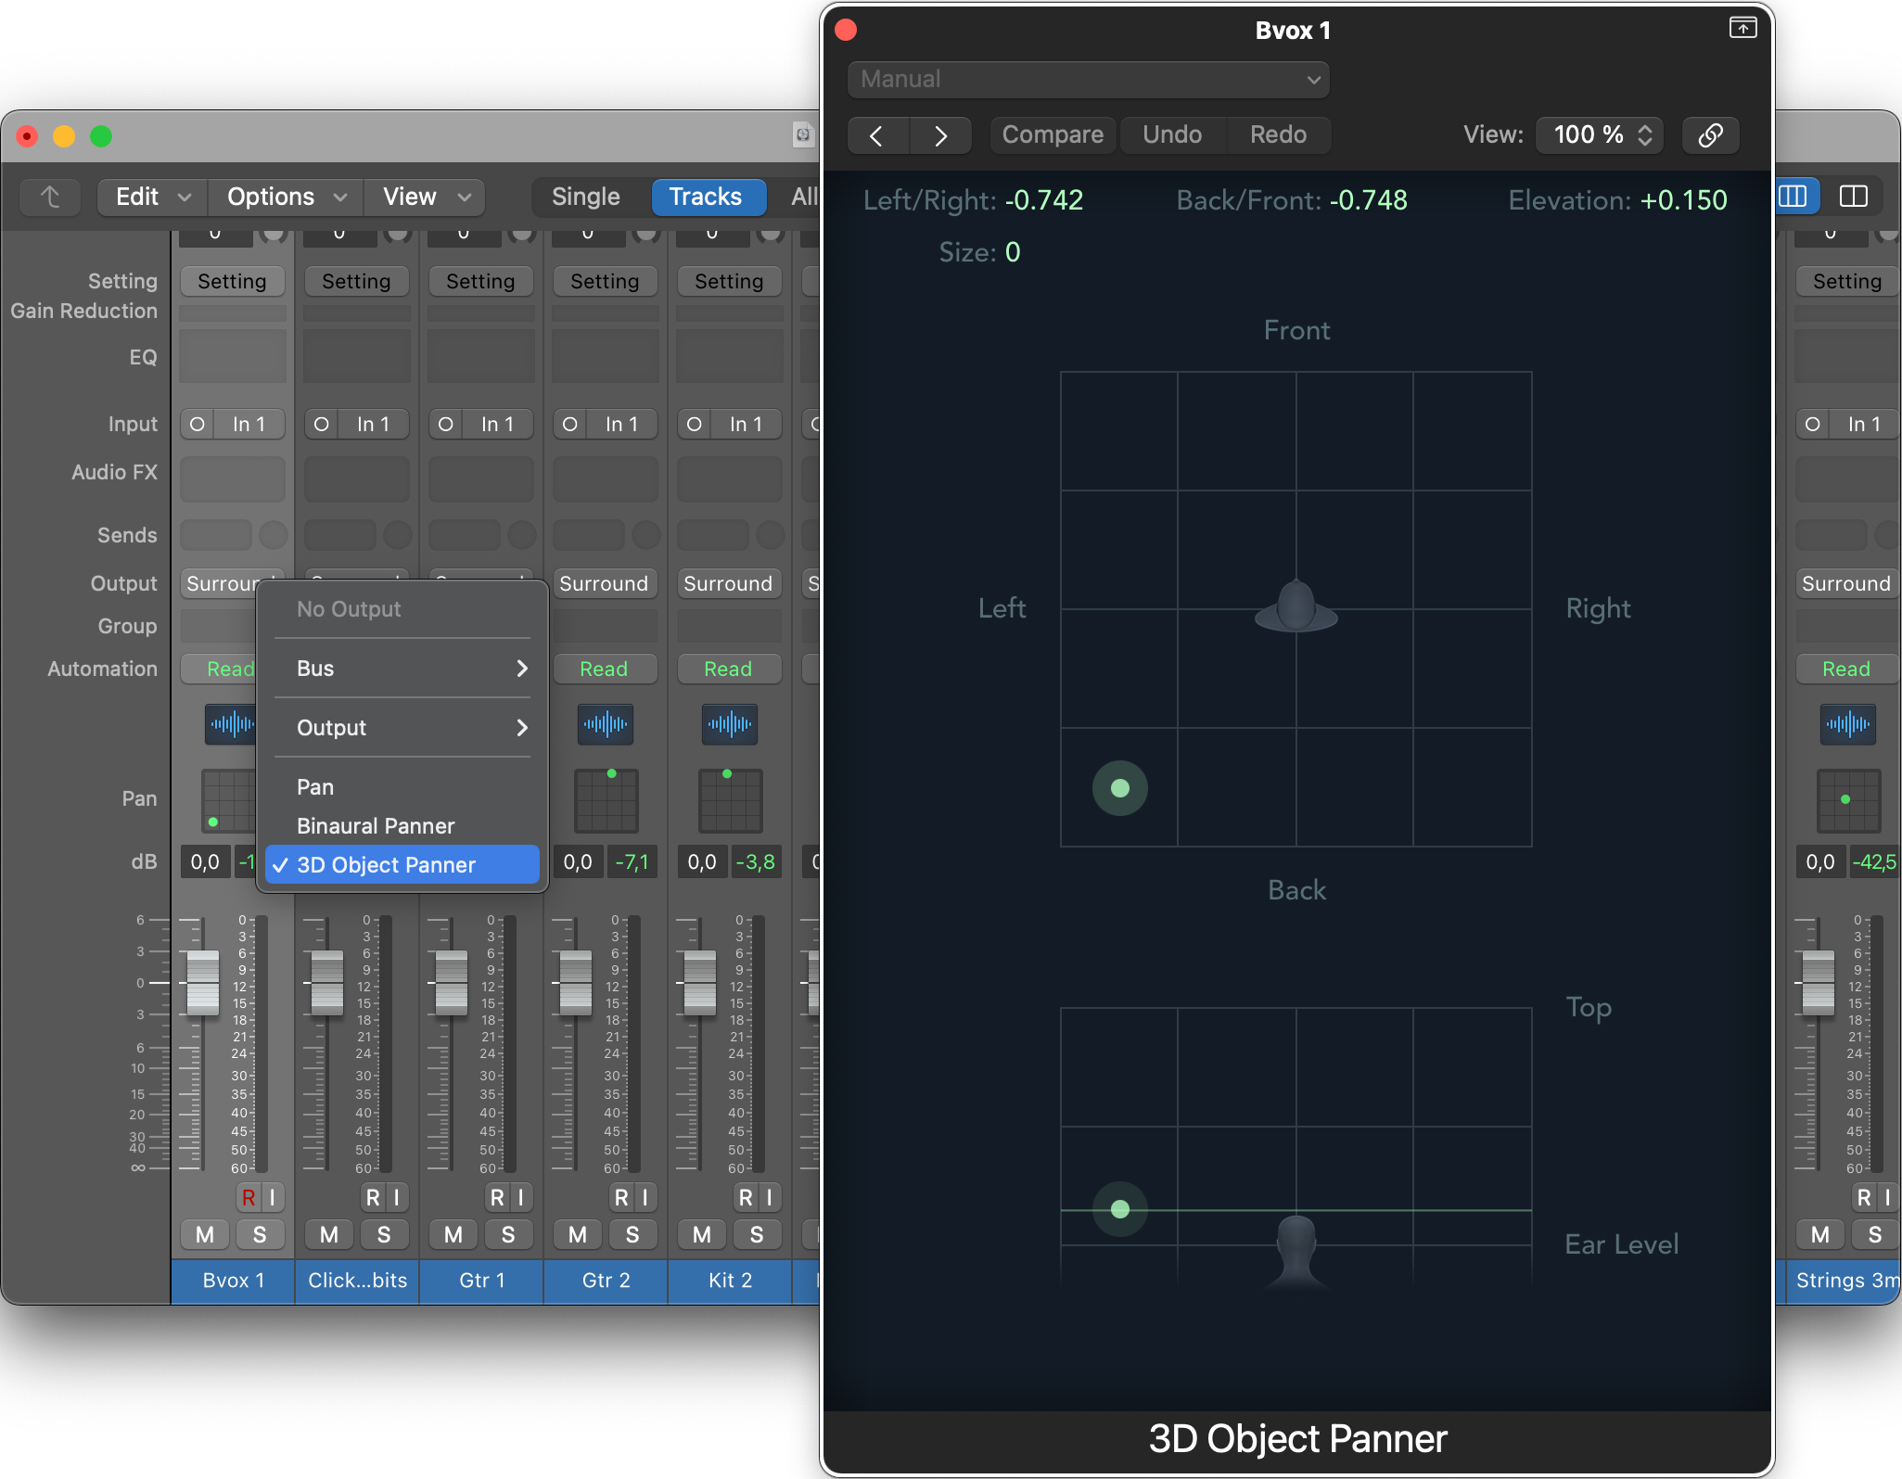Click the mixer's up-arrow back button
The image size is (1902, 1479).
(50, 197)
